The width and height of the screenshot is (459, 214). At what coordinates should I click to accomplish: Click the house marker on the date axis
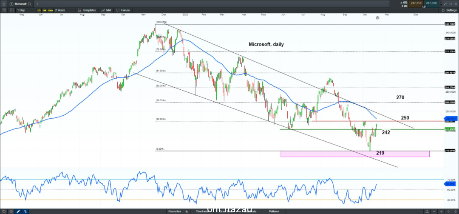(378, 17)
